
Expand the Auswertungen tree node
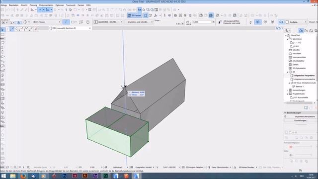tap(288, 90)
